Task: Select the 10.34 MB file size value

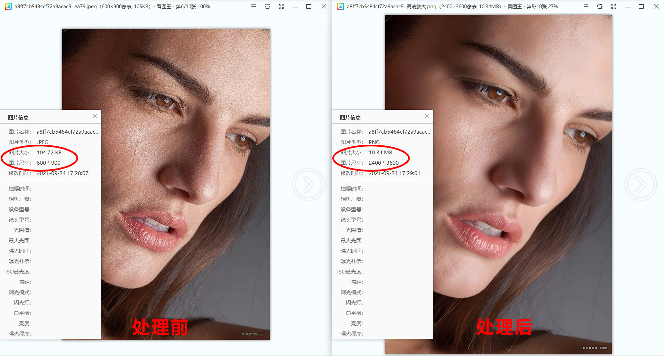Action: click(x=380, y=153)
